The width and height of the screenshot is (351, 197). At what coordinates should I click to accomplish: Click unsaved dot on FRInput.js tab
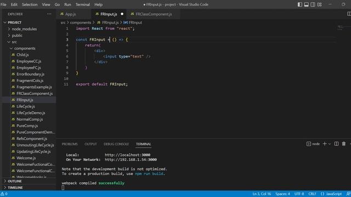(122, 14)
